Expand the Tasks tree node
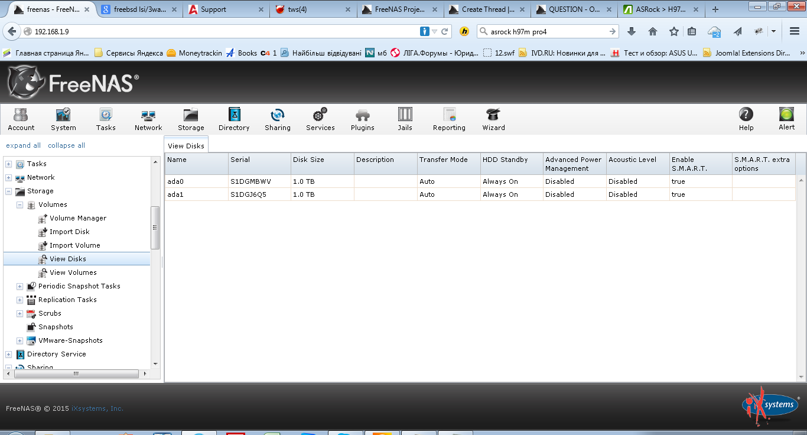Image resolution: width=807 pixels, height=435 pixels. (8, 164)
